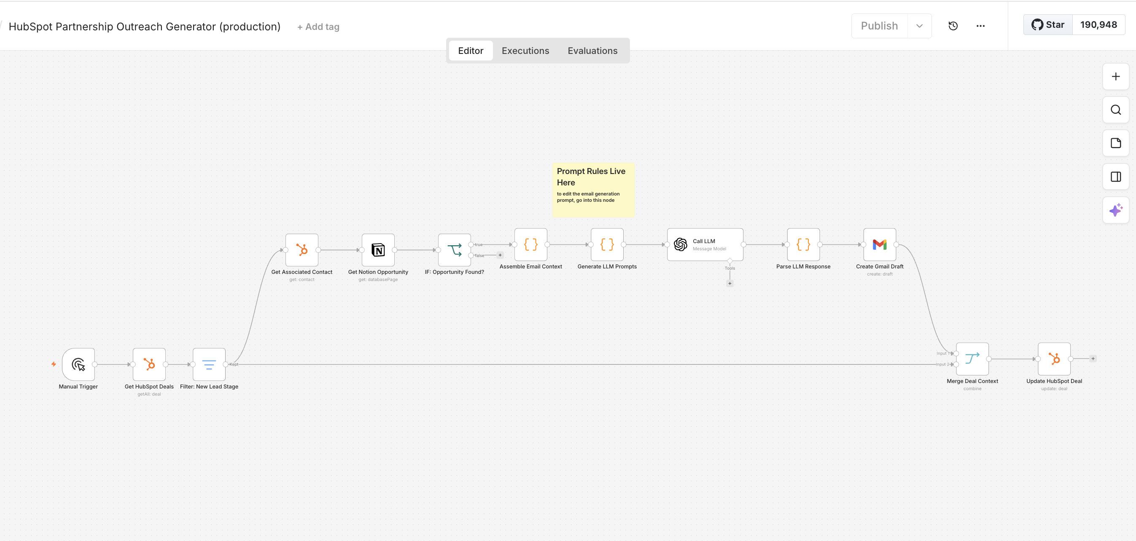Click the Kept output of the Filter node
Viewport: 1136px width, 541px height.
click(x=226, y=364)
